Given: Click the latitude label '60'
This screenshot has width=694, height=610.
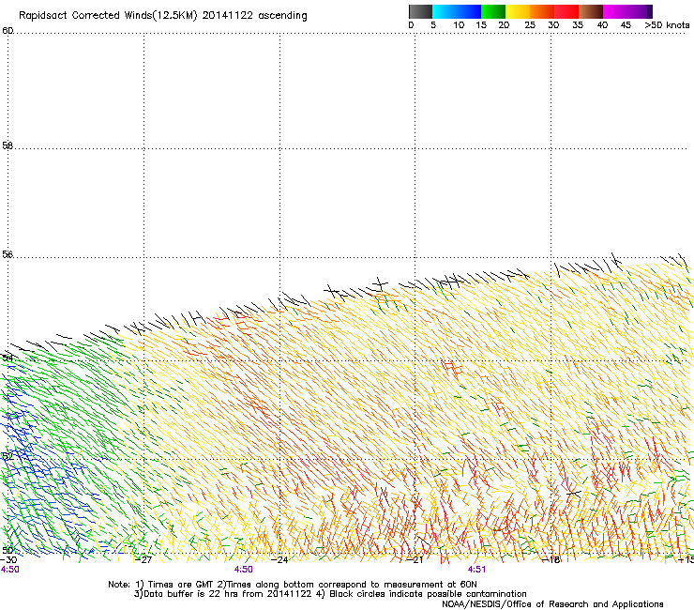Looking at the screenshot, I should (x=8, y=31).
